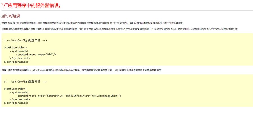This screenshot has width=253, height=113.
Task: Click the italic 运行时错误 subheading
Action: point(11,16)
